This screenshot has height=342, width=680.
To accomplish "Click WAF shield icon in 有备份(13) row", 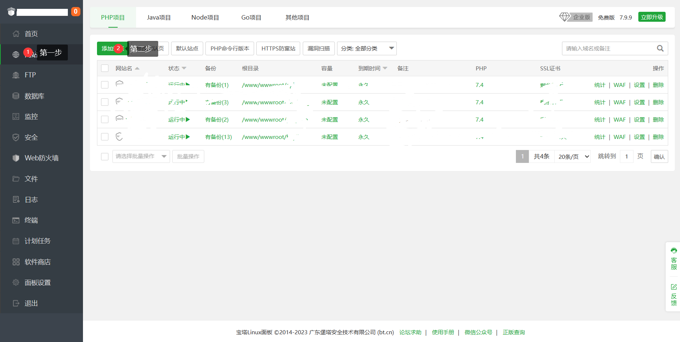I will click(119, 136).
